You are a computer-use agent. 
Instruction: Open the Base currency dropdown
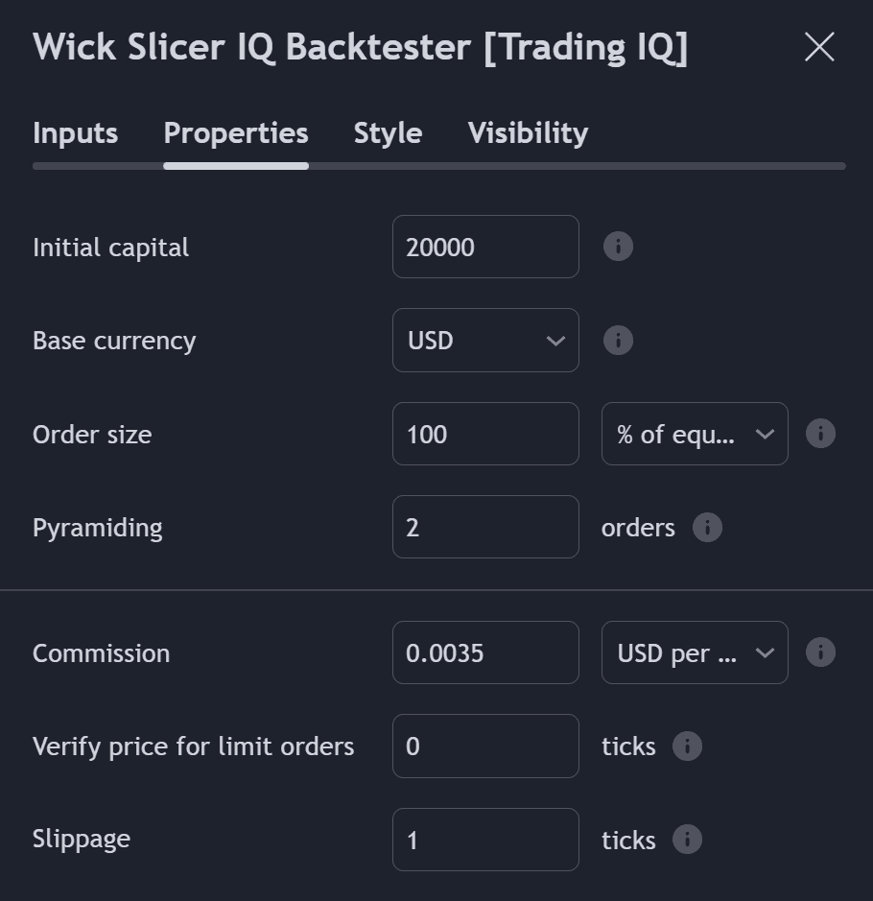485,340
